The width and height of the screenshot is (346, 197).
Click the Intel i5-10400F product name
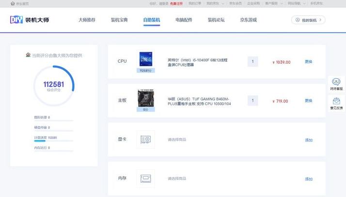tap(198, 62)
